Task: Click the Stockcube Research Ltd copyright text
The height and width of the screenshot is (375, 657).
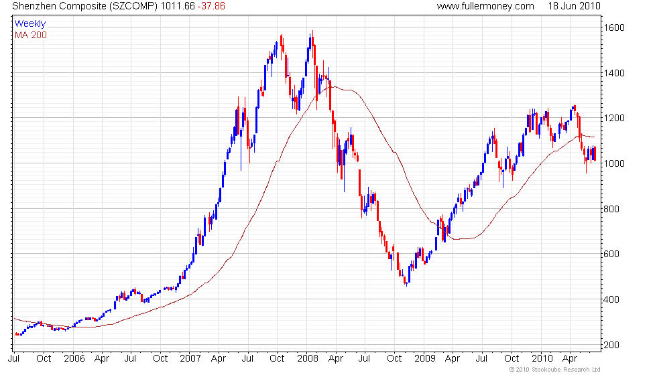Action: coord(555,370)
